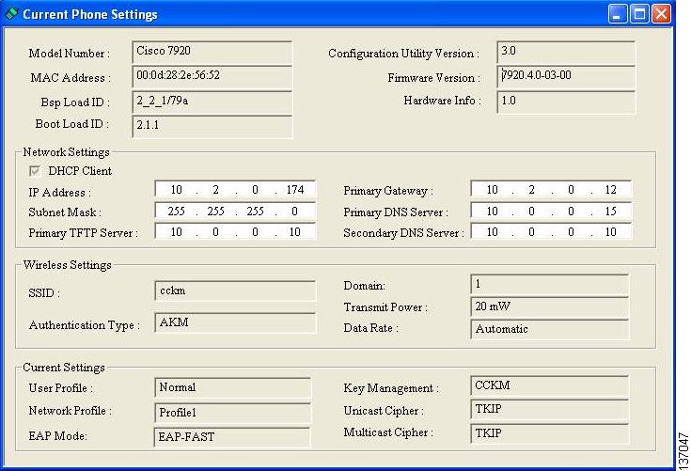Click the EAP Mode field
This screenshot has height=471, width=691.
click(x=232, y=436)
